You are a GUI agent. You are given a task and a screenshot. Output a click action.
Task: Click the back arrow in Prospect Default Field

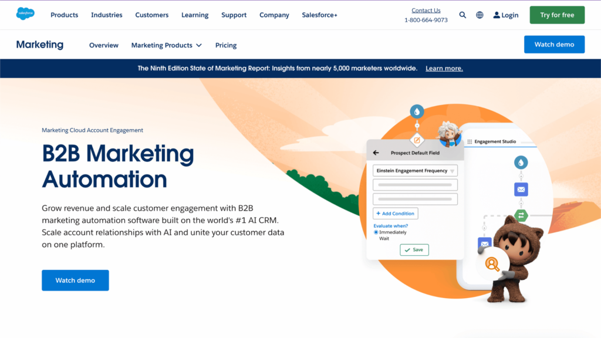(376, 153)
